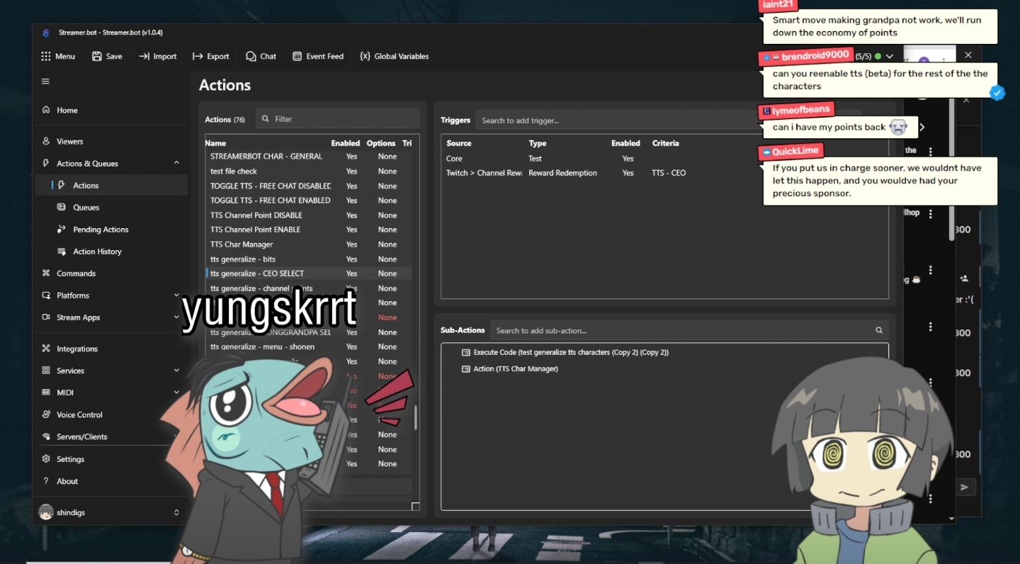
Task: Expand chevron next to brendroid9000 in chat
Action: tap(890, 56)
